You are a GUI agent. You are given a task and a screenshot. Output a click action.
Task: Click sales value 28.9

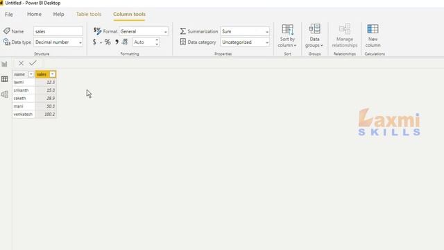[x=46, y=98]
